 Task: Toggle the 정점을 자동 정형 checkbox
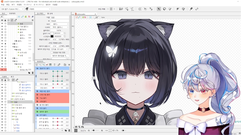[x=52, y=52]
